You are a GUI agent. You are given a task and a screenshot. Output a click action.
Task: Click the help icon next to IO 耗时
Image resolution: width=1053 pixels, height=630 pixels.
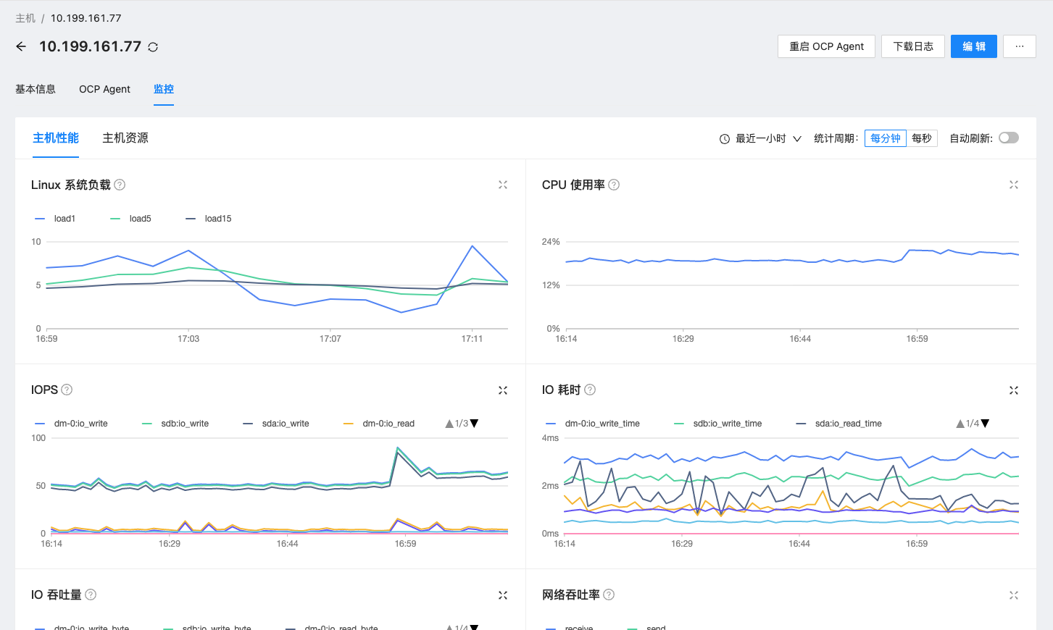tap(590, 390)
